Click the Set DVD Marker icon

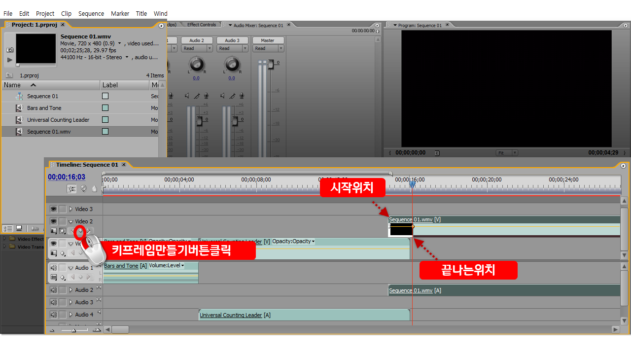(83, 188)
